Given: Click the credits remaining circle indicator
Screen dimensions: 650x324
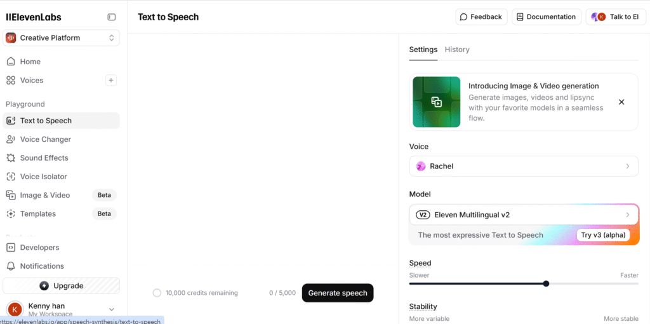Looking at the screenshot, I should (x=157, y=293).
